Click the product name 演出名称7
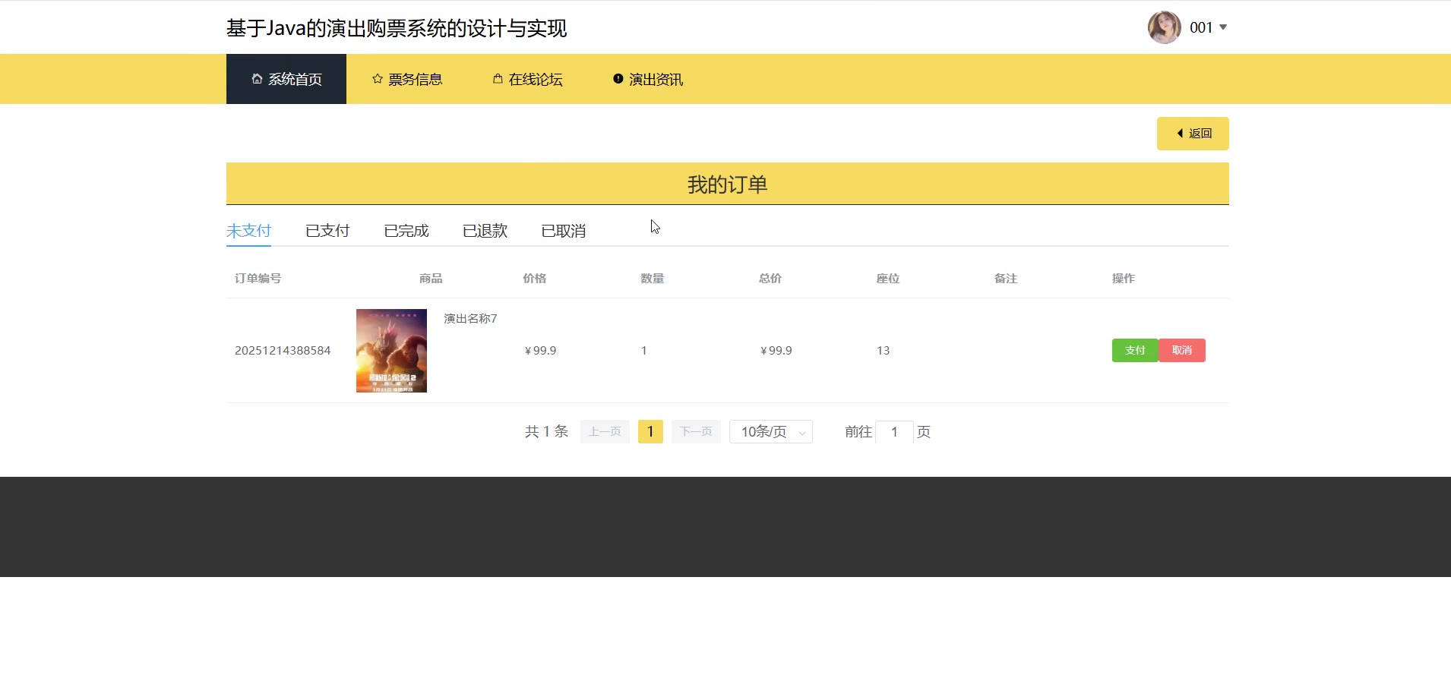 point(470,319)
